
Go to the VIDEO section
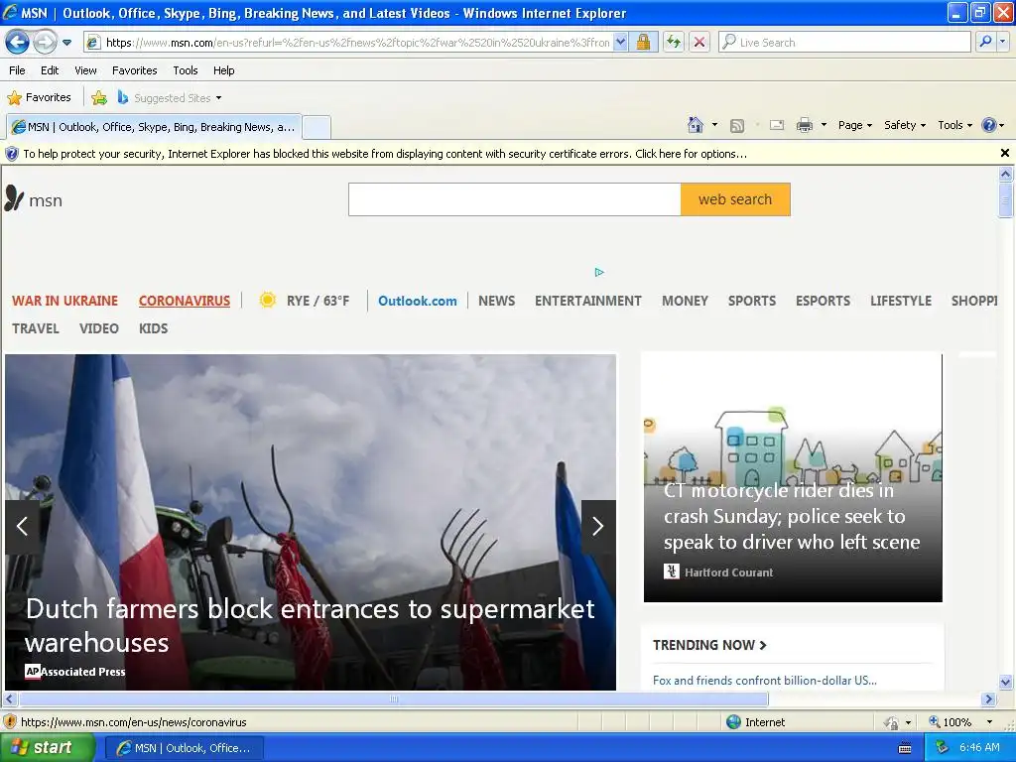click(98, 328)
